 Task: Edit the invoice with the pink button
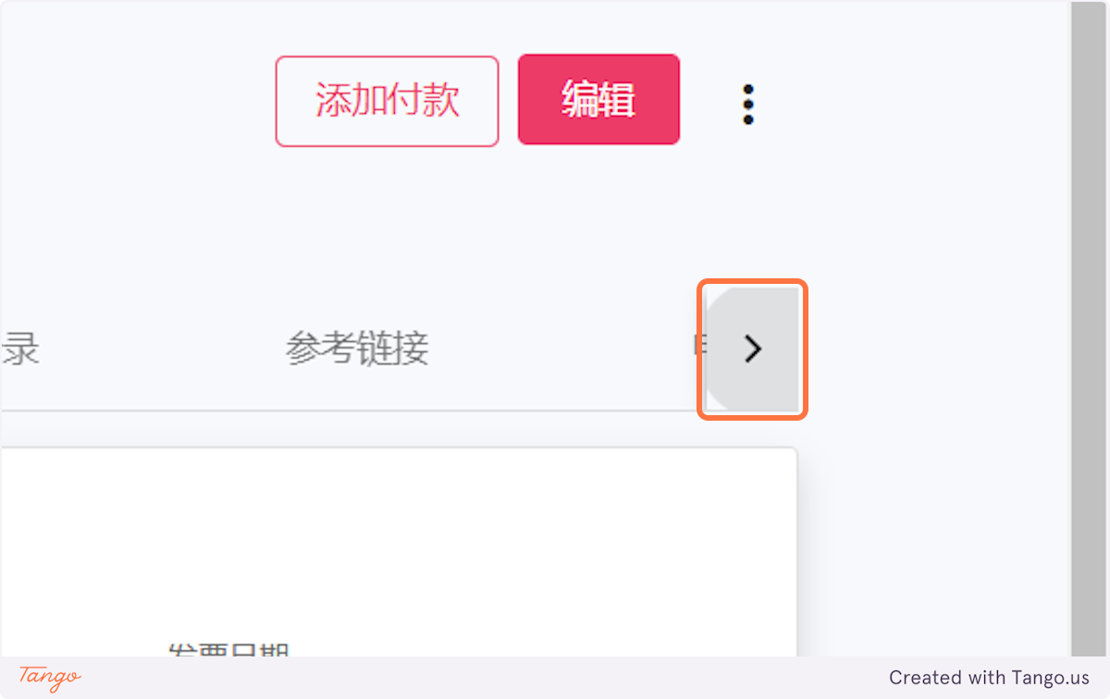point(598,100)
